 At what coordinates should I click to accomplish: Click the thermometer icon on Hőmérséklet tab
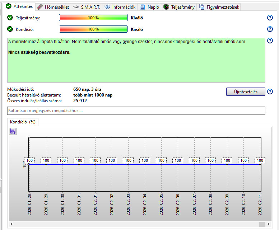40,7
